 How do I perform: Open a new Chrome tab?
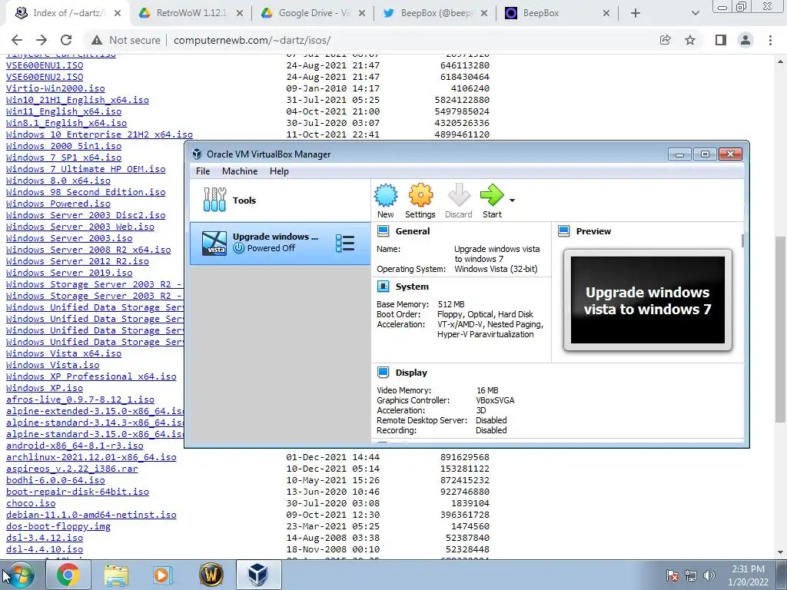tap(636, 13)
